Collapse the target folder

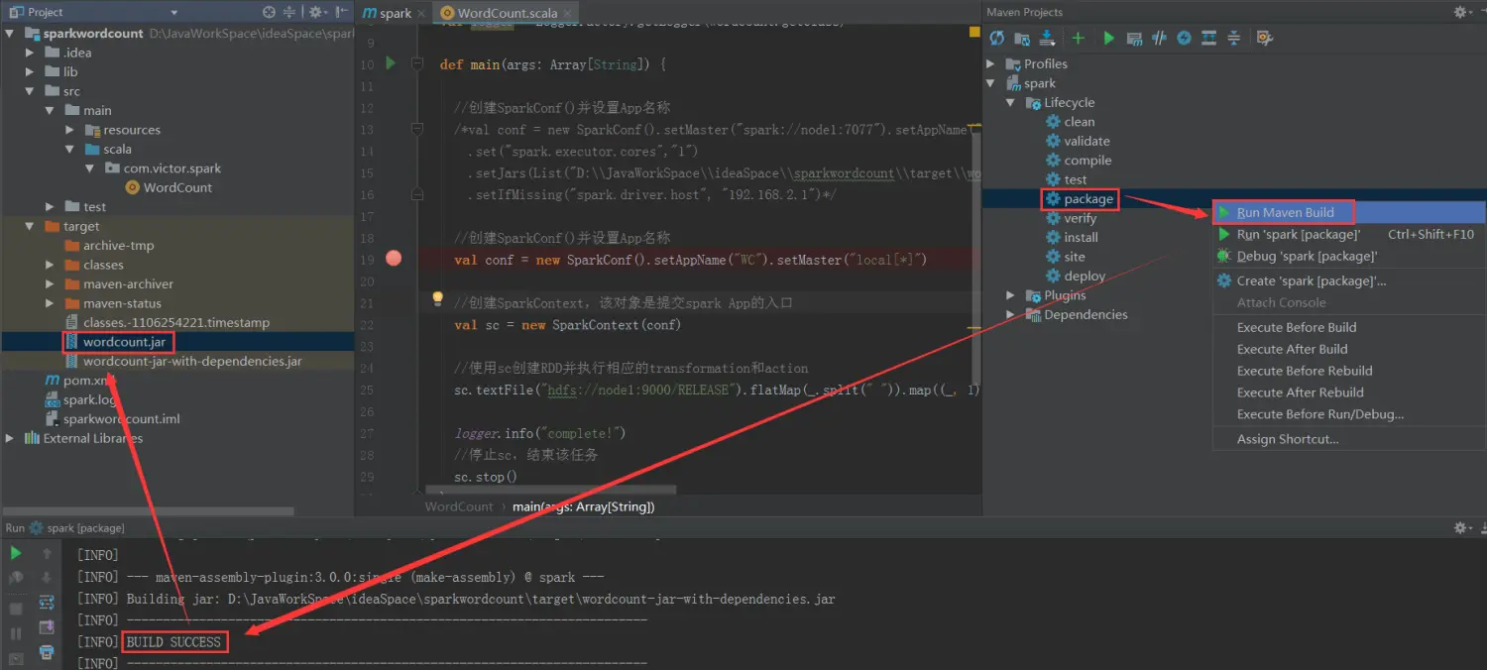click(31, 226)
